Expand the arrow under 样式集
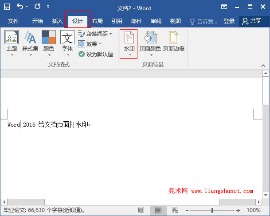The width and height of the screenshot is (270, 216). (x=31, y=55)
